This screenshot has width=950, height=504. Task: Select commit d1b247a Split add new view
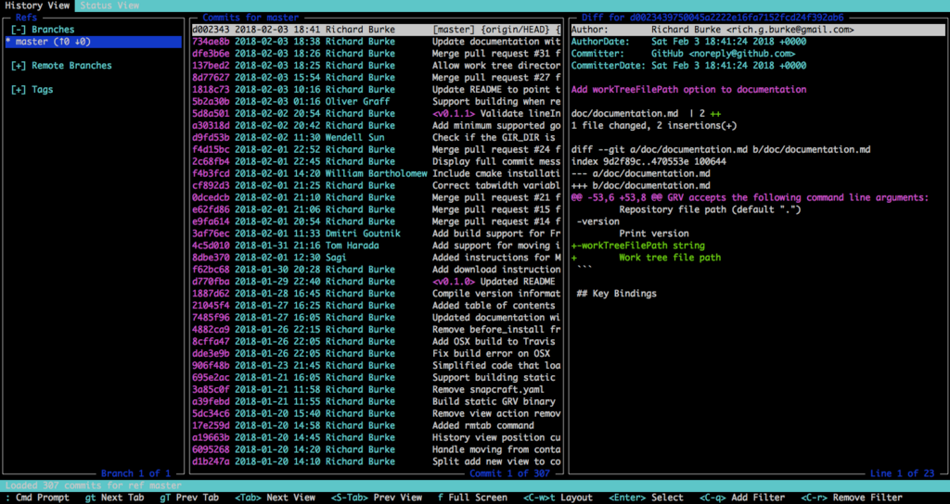pos(377,461)
